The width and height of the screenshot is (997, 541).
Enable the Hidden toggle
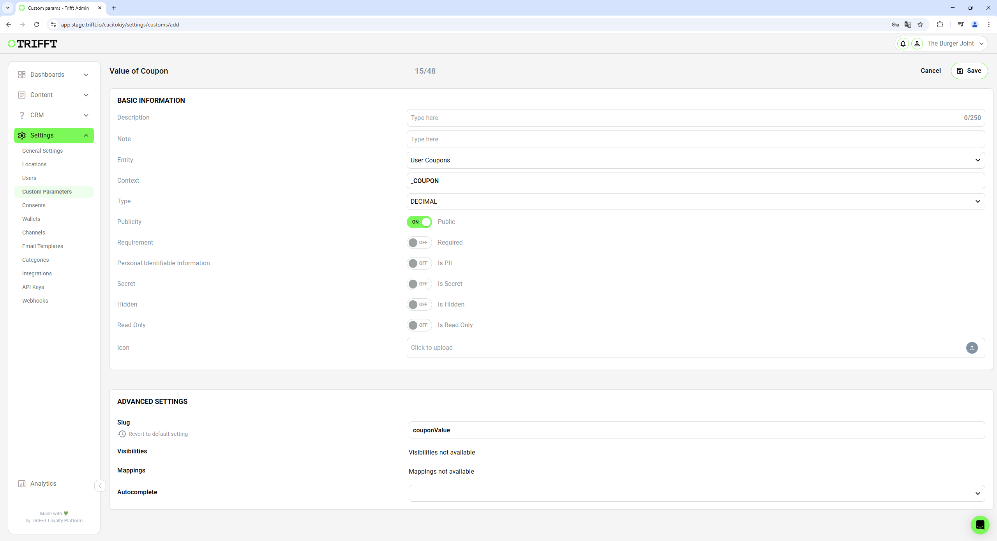418,305
